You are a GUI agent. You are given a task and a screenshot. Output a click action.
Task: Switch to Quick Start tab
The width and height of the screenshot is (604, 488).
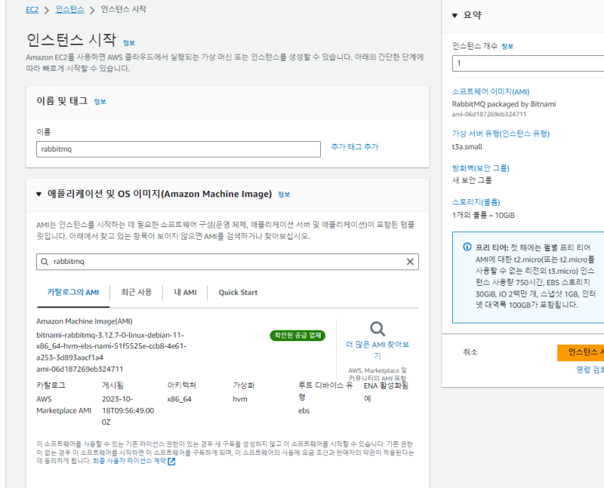pos(238,293)
